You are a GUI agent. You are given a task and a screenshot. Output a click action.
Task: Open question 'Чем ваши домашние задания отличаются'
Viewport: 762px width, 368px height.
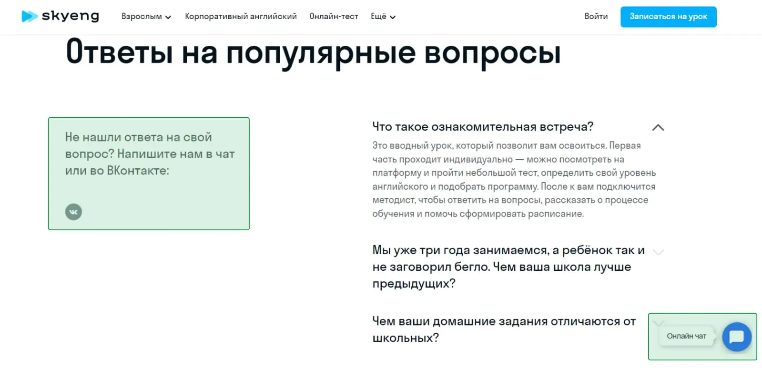point(504,329)
